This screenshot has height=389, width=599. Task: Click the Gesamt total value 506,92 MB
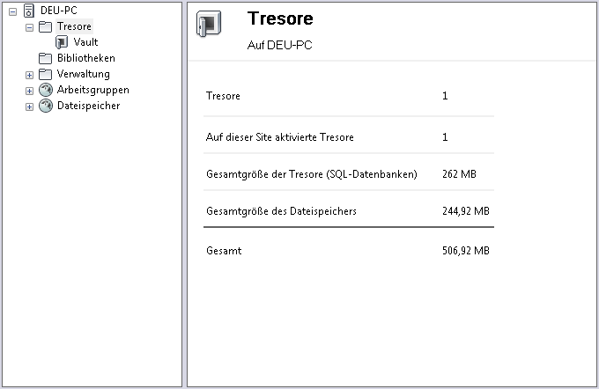465,251
